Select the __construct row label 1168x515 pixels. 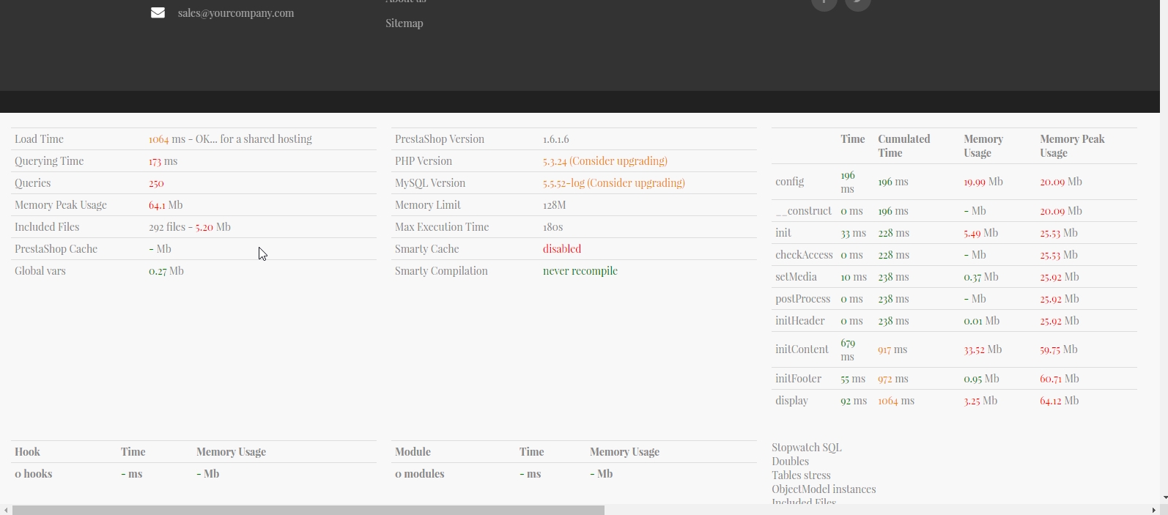[803, 211]
